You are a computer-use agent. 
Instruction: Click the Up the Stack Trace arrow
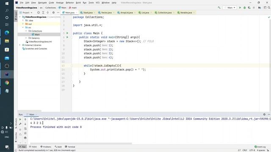click(25, 119)
